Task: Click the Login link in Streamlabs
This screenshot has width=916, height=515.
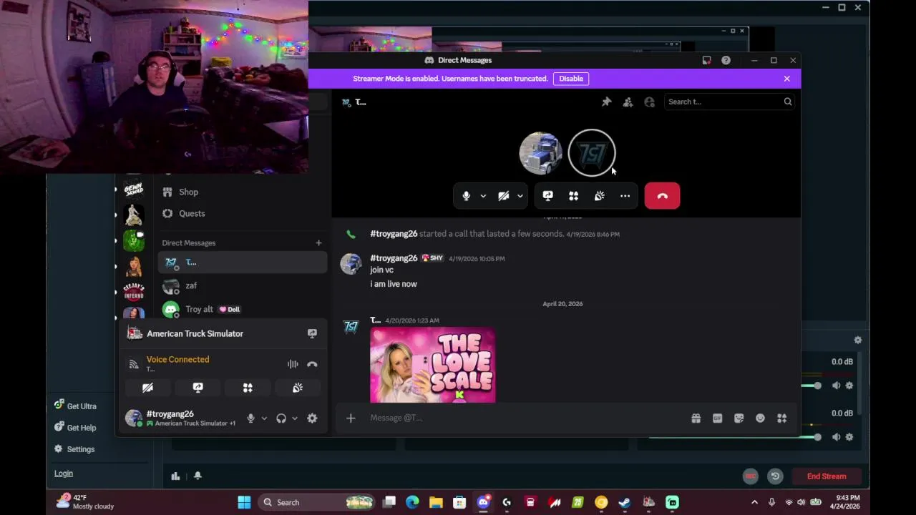Action: 64,474
